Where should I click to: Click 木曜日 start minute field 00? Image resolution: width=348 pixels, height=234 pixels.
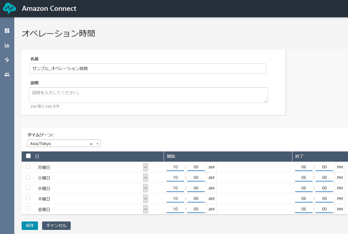pos(196,198)
